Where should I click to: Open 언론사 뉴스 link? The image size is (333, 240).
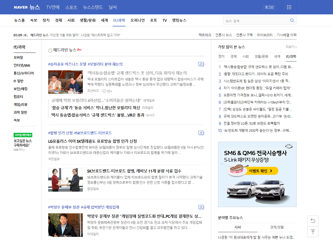pos(223,35)
